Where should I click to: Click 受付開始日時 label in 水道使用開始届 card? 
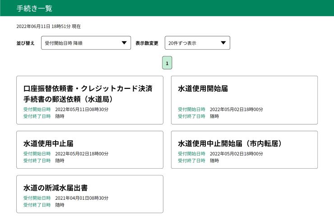pos(191,110)
